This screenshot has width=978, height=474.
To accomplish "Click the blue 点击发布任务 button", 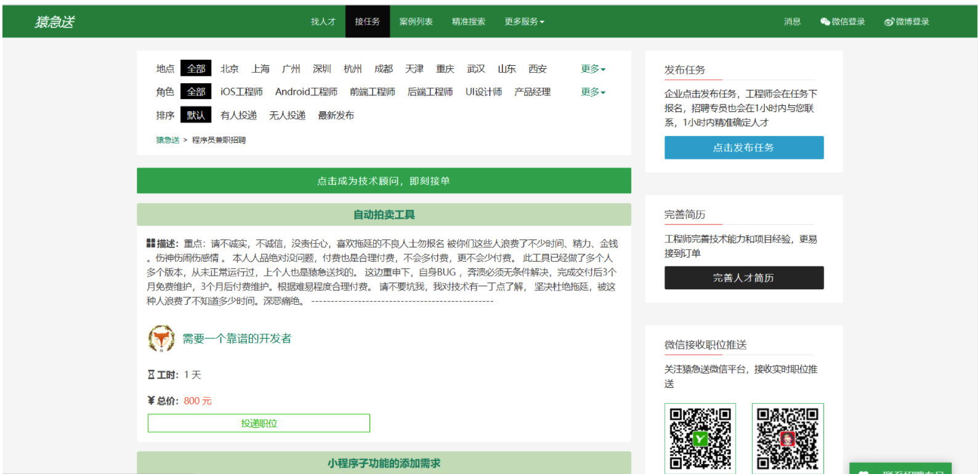I will pos(744,148).
